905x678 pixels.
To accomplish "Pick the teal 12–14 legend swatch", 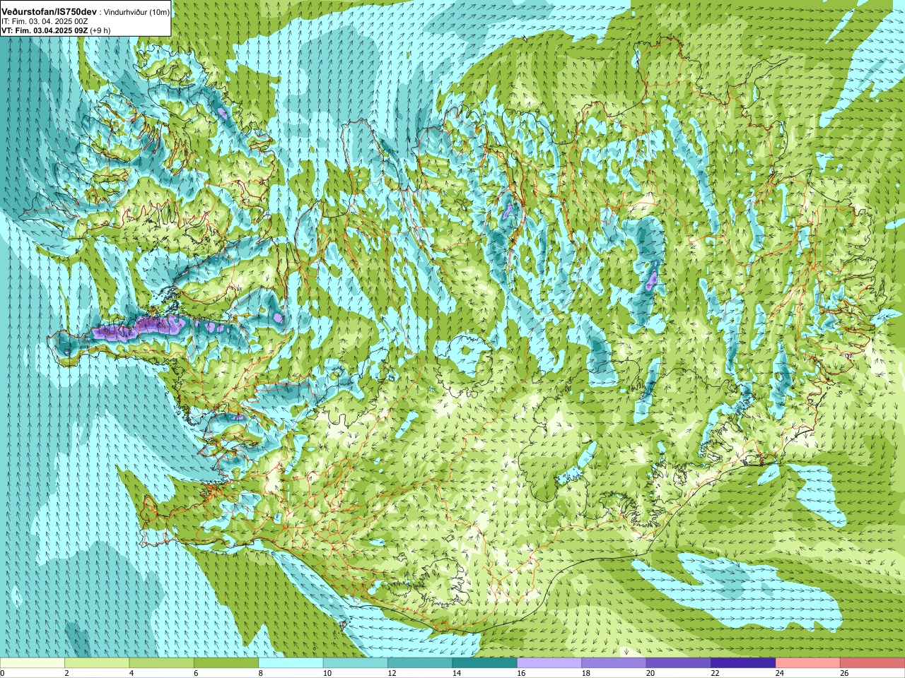I will [420, 663].
